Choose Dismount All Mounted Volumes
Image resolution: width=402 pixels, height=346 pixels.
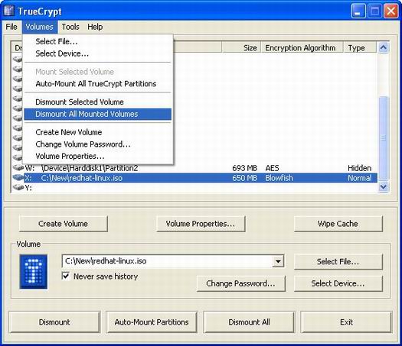click(x=98, y=114)
